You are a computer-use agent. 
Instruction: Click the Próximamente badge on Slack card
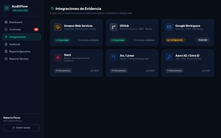click(x=63, y=71)
